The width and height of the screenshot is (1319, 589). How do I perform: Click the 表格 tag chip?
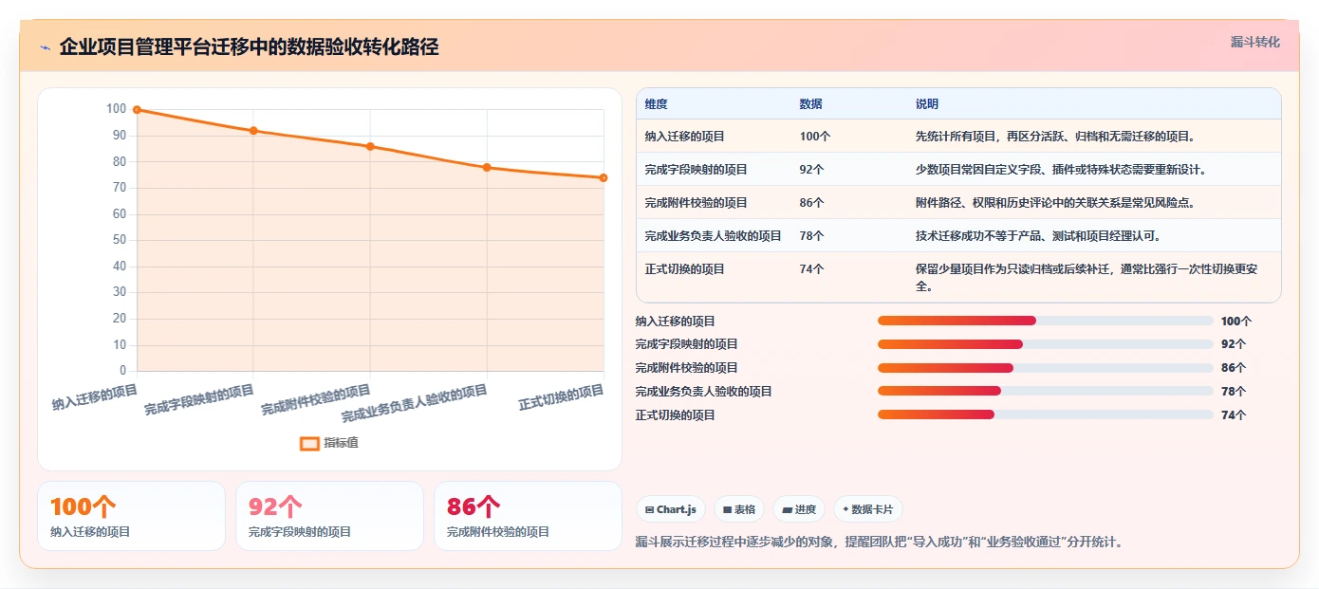[739, 509]
